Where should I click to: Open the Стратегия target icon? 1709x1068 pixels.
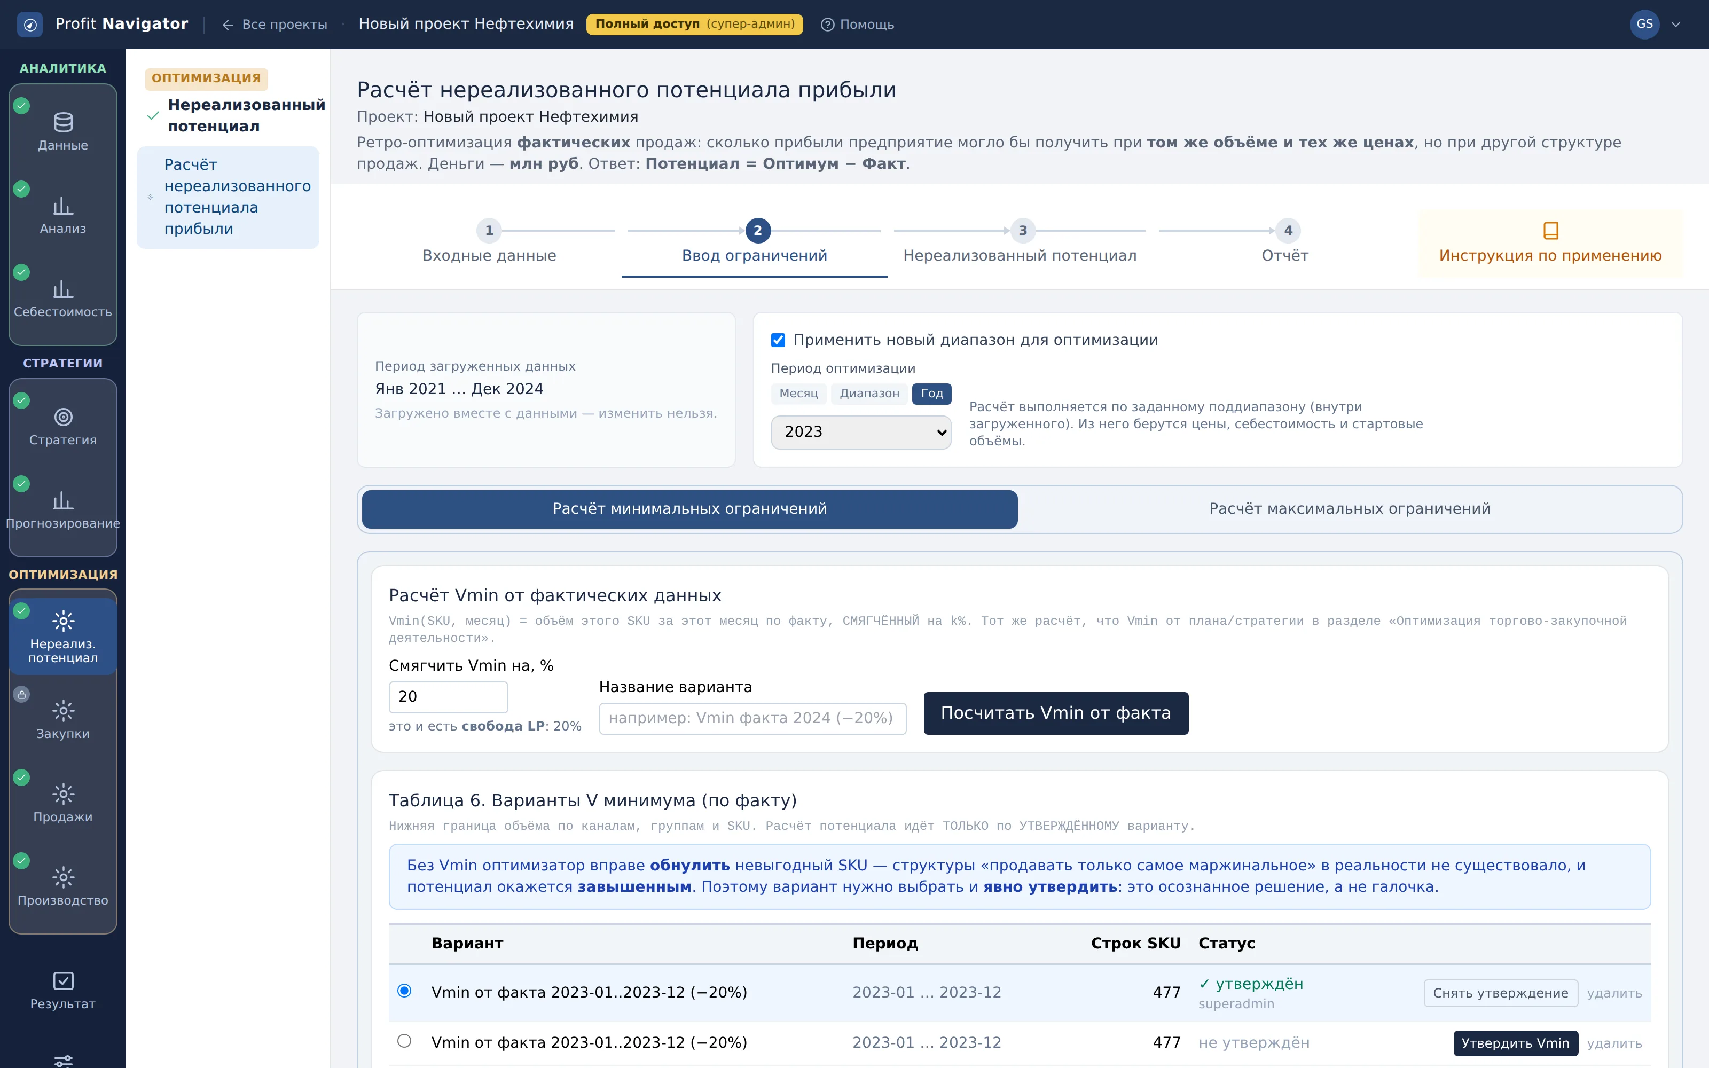[x=63, y=417]
